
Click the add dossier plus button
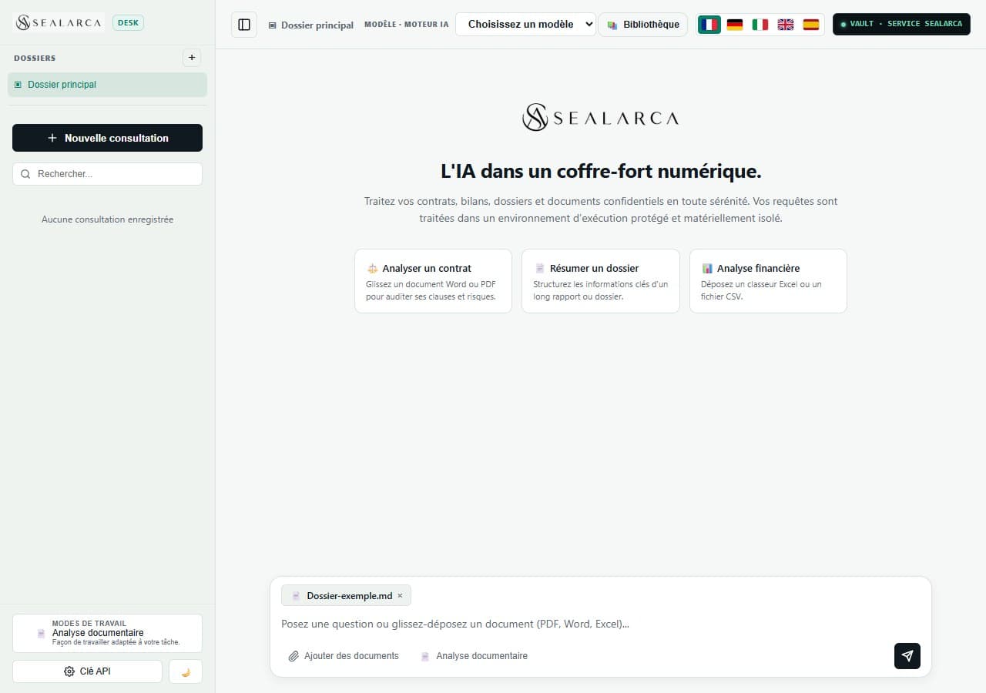pyautogui.click(x=192, y=58)
